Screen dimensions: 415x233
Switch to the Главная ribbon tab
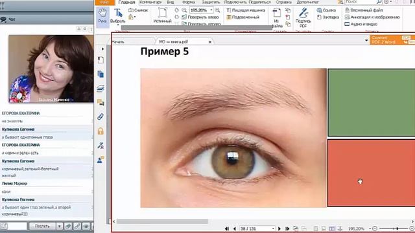pyautogui.click(x=127, y=3)
